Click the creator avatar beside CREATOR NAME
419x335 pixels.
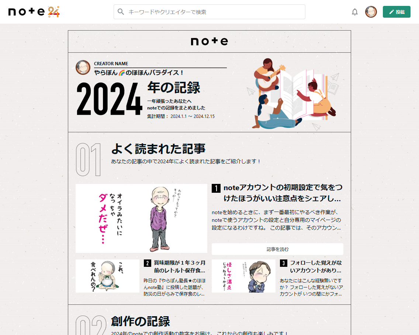83,67
